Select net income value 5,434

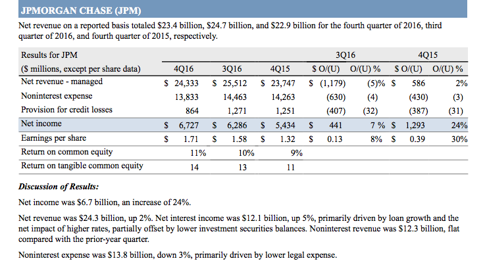pyautogui.click(x=285, y=126)
